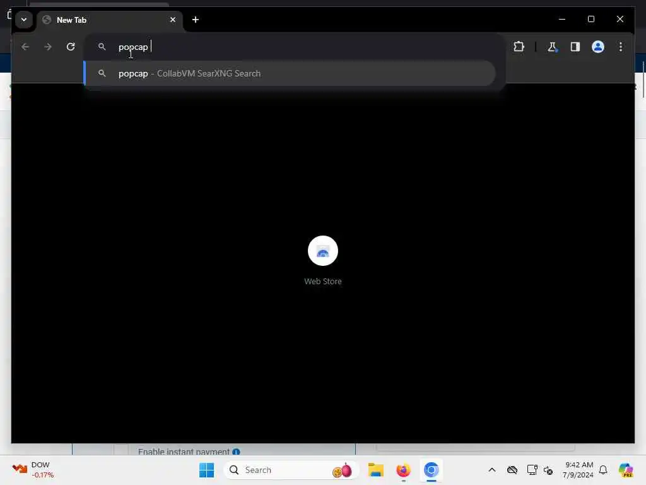
Task: Open File Explorer from the taskbar
Action: tap(376, 470)
